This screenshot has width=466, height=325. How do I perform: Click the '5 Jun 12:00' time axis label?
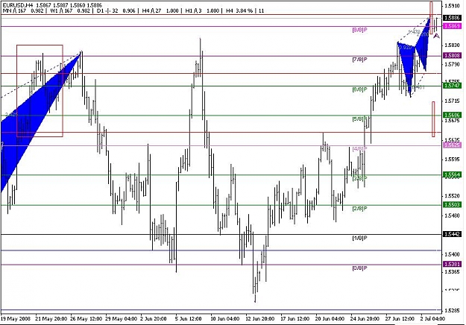(x=189, y=319)
